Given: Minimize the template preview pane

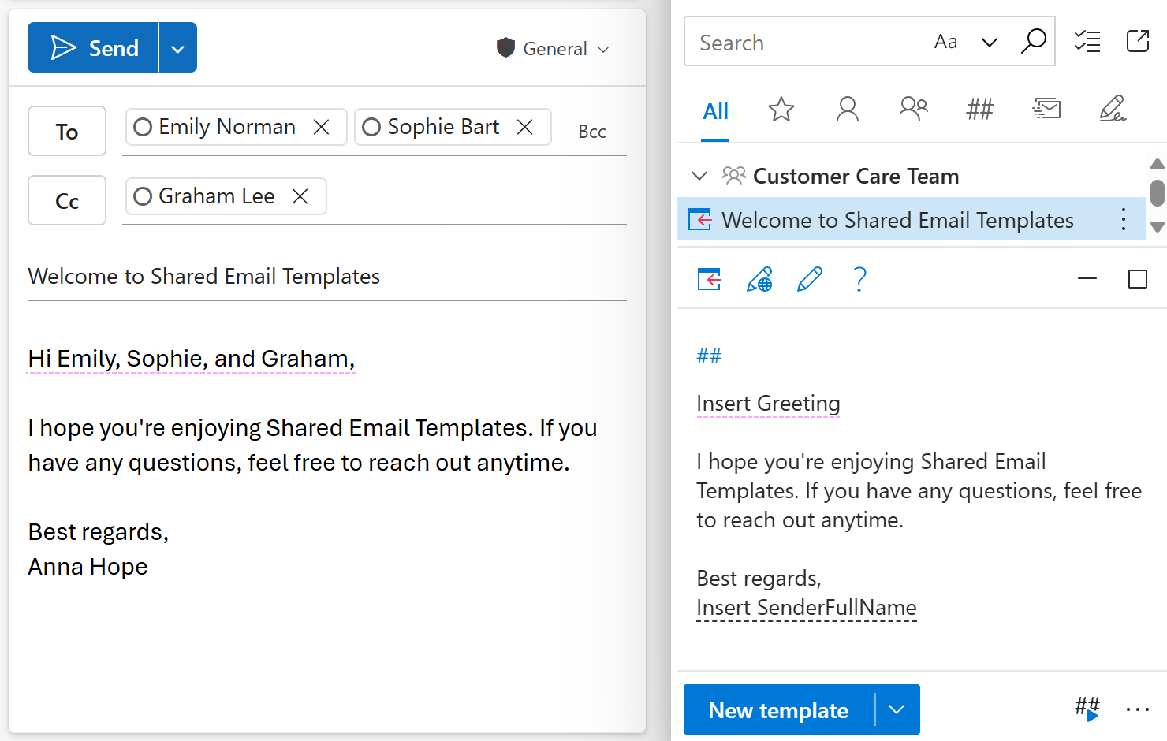Looking at the screenshot, I should click(x=1087, y=278).
